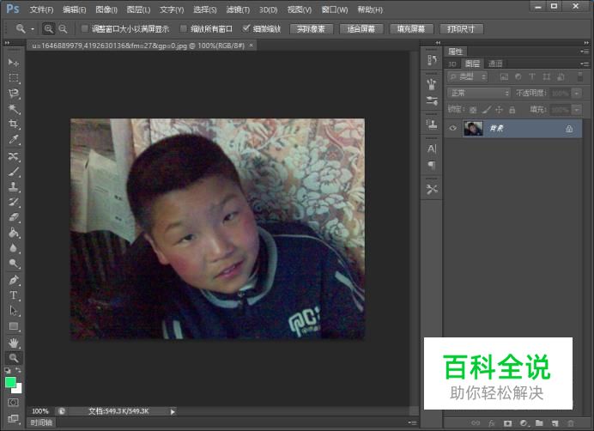Open the blend mode 正常 dropdown
Image resolution: width=594 pixels, height=431 pixels.
(479, 93)
